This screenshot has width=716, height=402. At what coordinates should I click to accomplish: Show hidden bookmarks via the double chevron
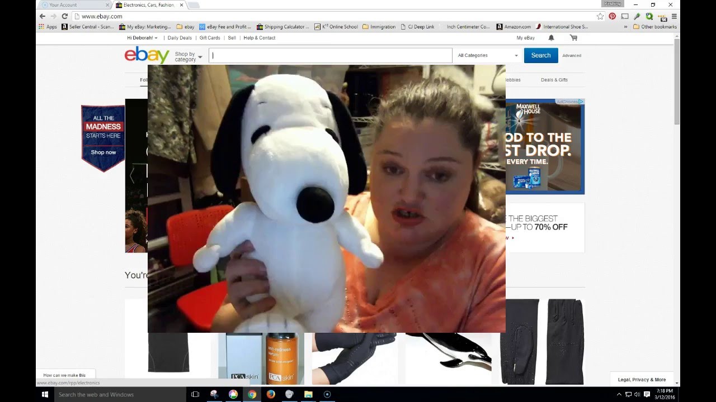(x=626, y=27)
